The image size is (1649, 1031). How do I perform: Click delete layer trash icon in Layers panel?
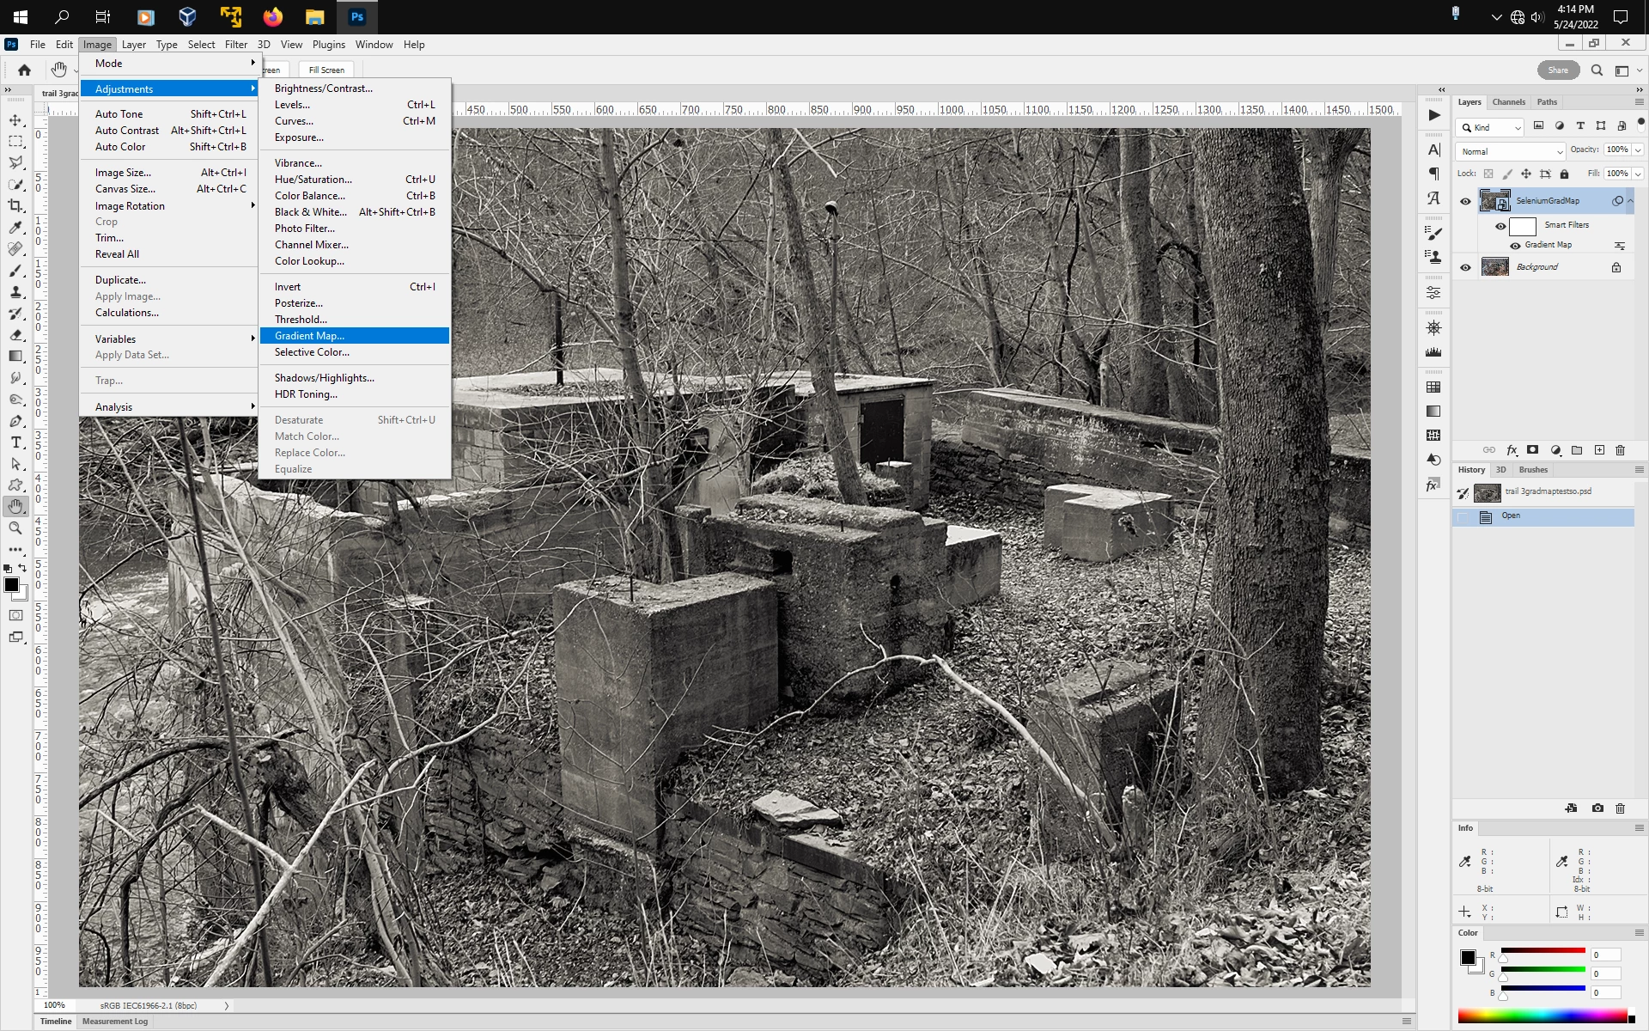tap(1621, 450)
